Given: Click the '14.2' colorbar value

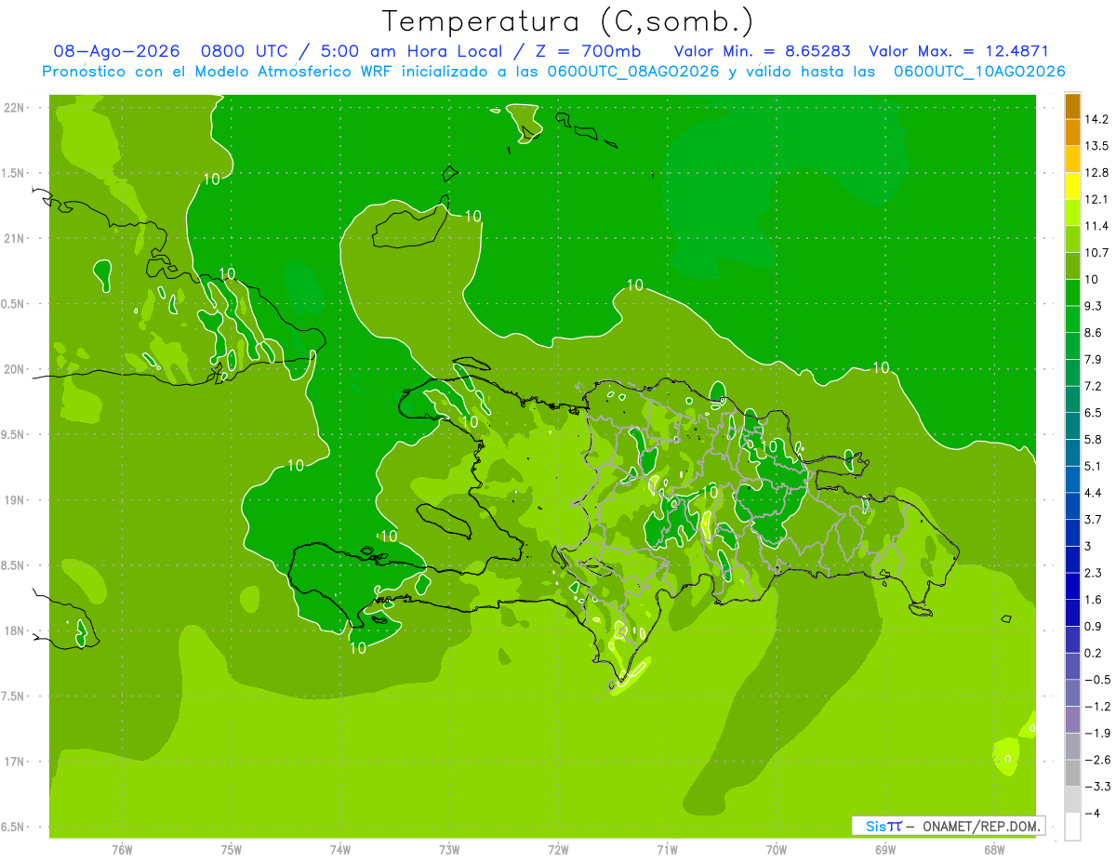Looking at the screenshot, I should point(1097,119).
